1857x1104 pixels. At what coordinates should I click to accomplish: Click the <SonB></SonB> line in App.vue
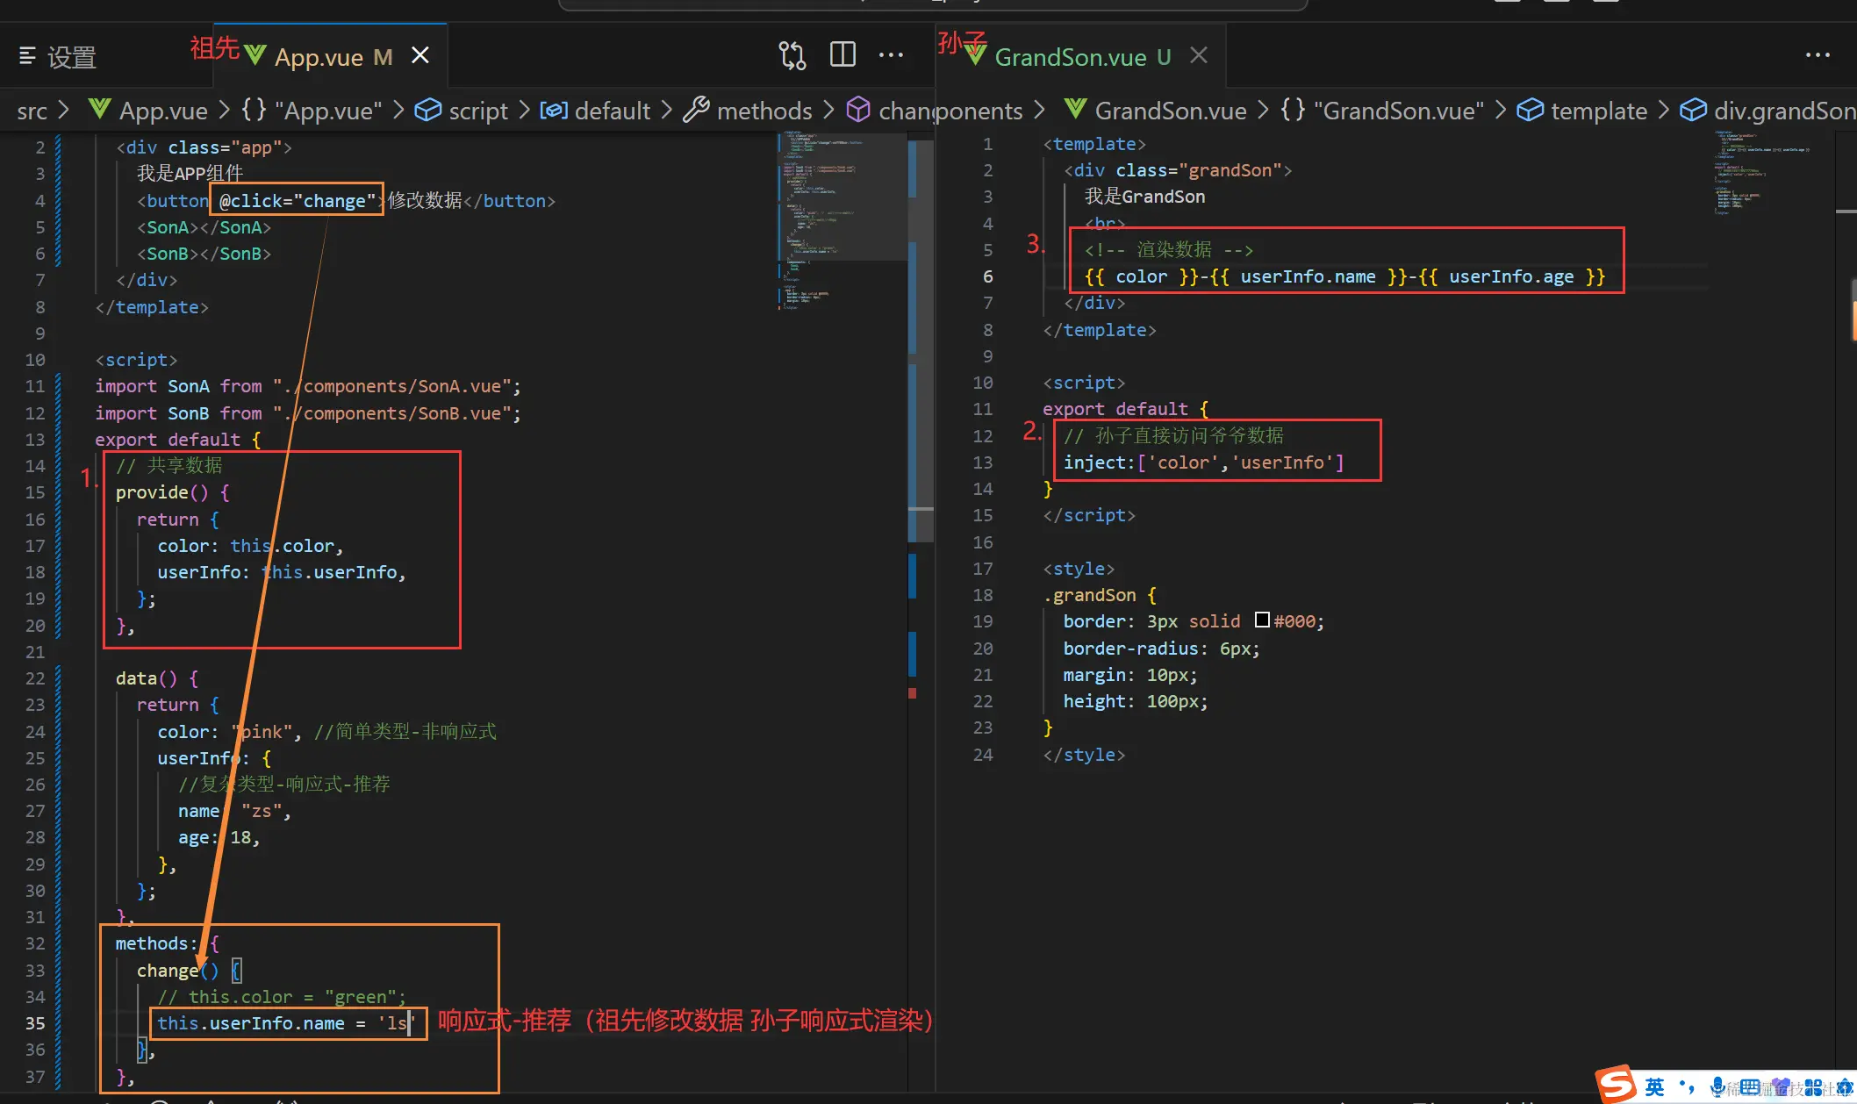tap(204, 254)
